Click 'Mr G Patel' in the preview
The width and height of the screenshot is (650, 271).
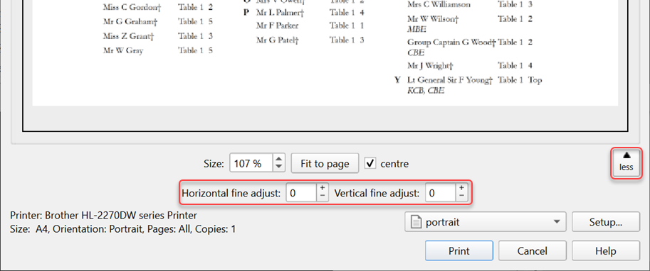tap(278, 40)
